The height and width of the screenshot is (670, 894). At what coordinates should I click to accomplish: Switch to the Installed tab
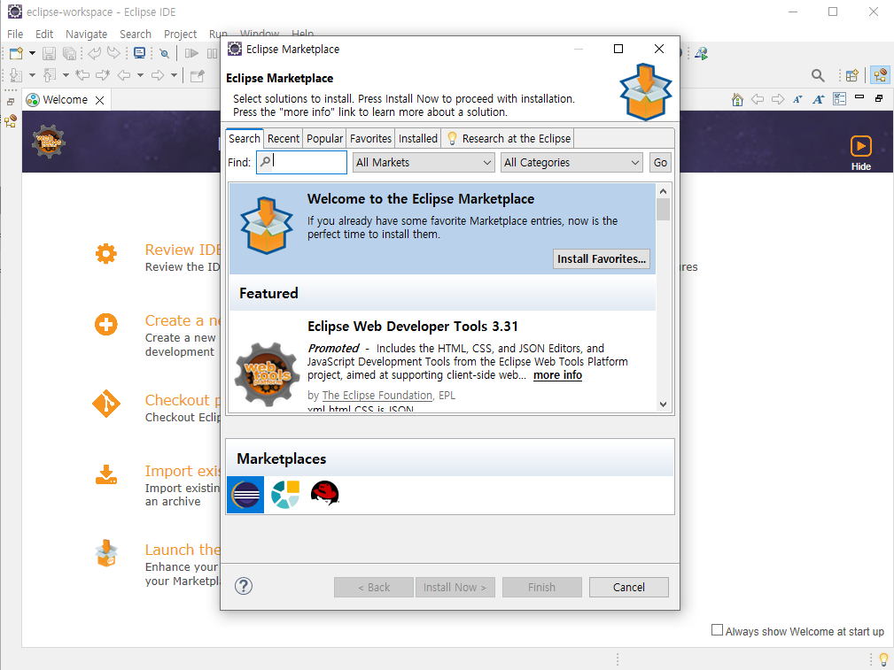coord(418,139)
